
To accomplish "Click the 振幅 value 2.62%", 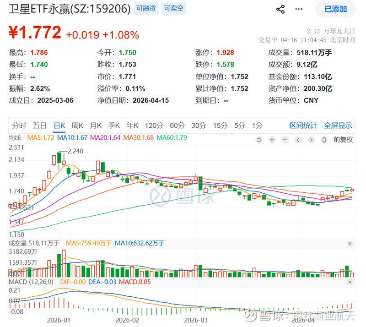I will pos(40,88).
